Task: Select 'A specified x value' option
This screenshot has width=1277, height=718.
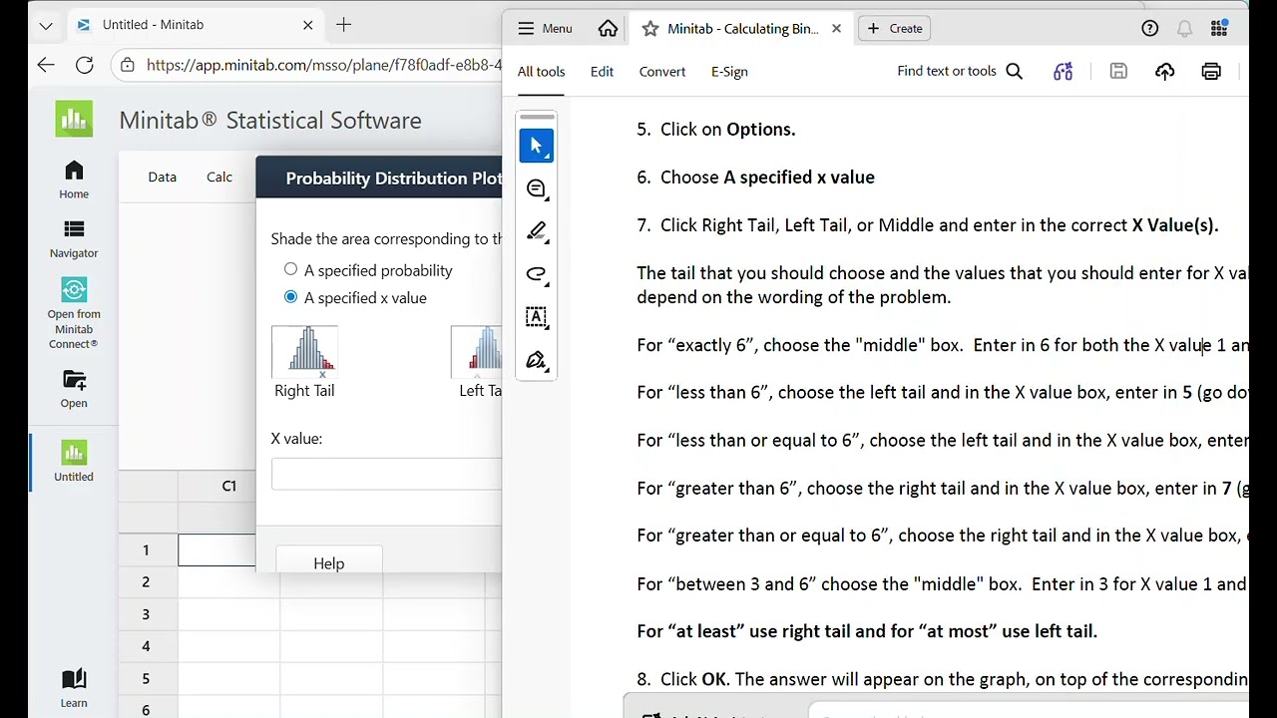Action: tap(290, 297)
